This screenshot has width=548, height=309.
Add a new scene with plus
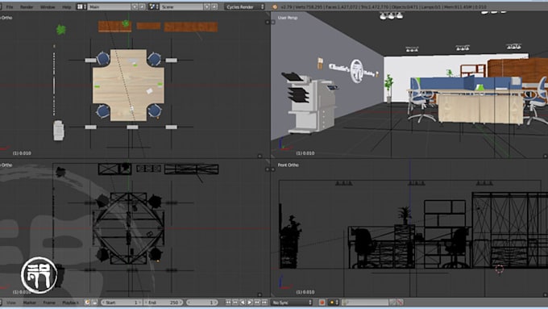click(x=207, y=6)
